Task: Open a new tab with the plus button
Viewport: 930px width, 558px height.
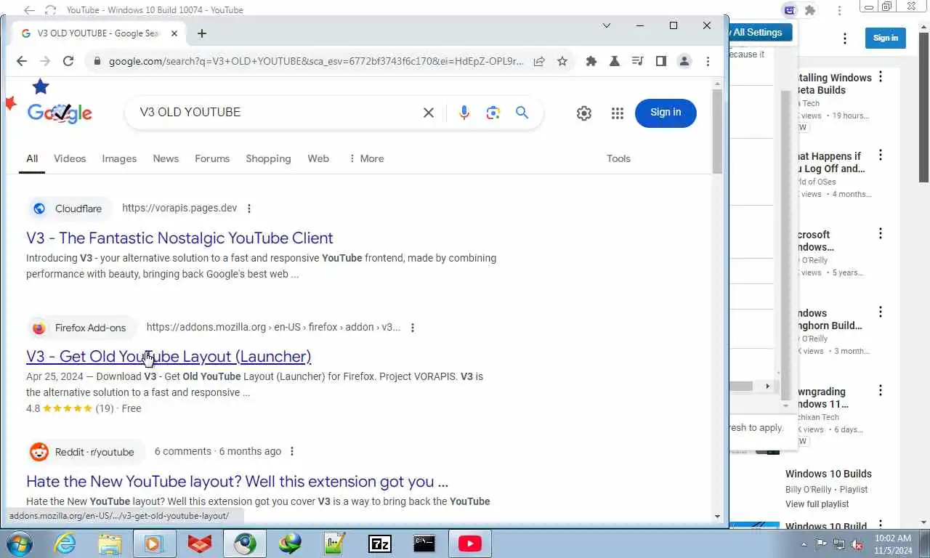Action: coord(202,33)
